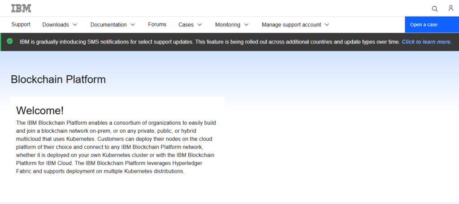459x204 pixels.
Task: Click the SMS notifications banner message text
Action: (x=210, y=42)
